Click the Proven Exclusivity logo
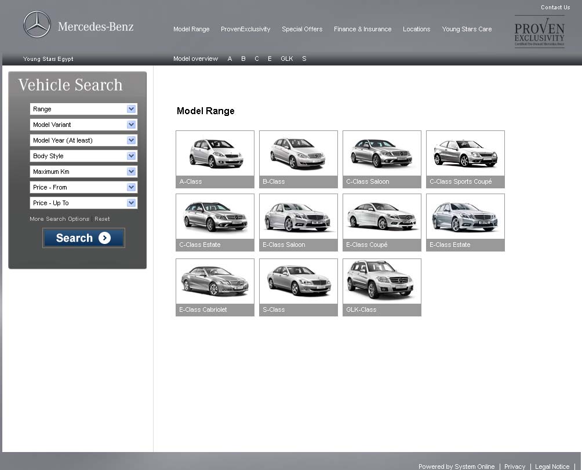This screenshot has height=470, width=582. tap(539, 31)
